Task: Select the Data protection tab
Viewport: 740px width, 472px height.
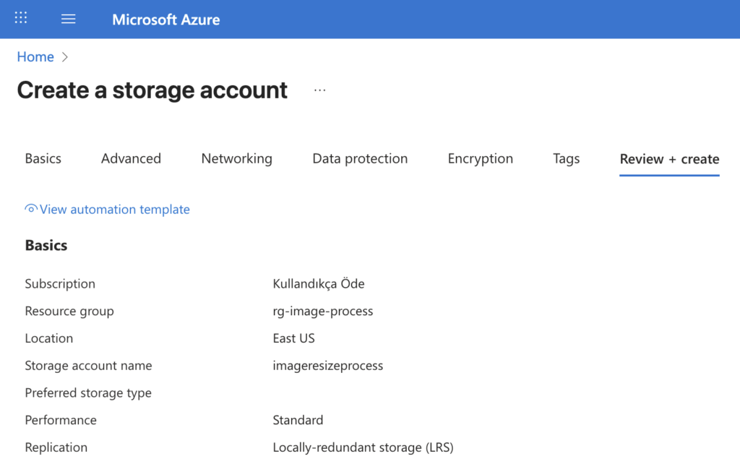Action: pyautogui.click(x=360, y=159)
